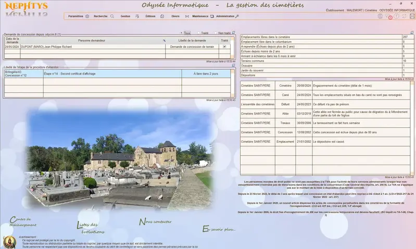Click the Administration key icon
The width and height of the screenshot is (416, 249).
(237, 16)
